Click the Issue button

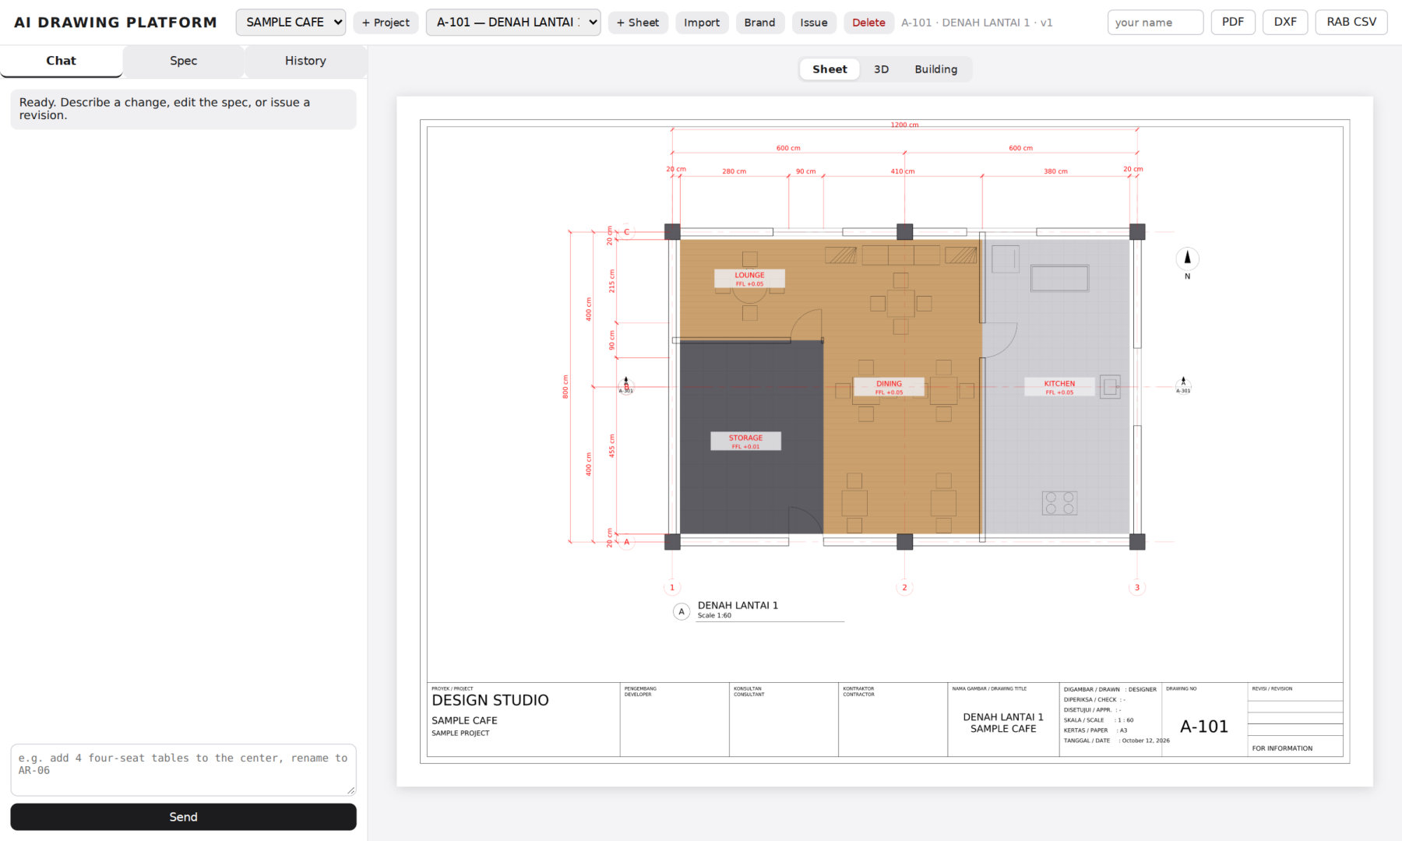pos(814,23)
